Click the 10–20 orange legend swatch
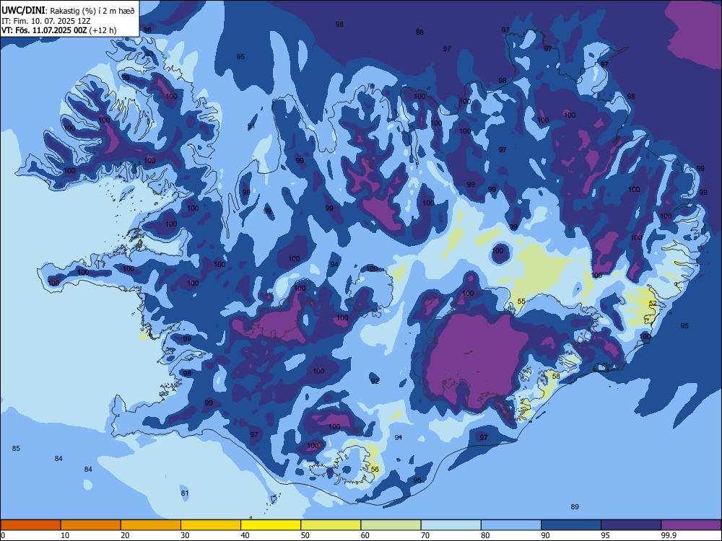722x541 pixels. pos(91,525)
